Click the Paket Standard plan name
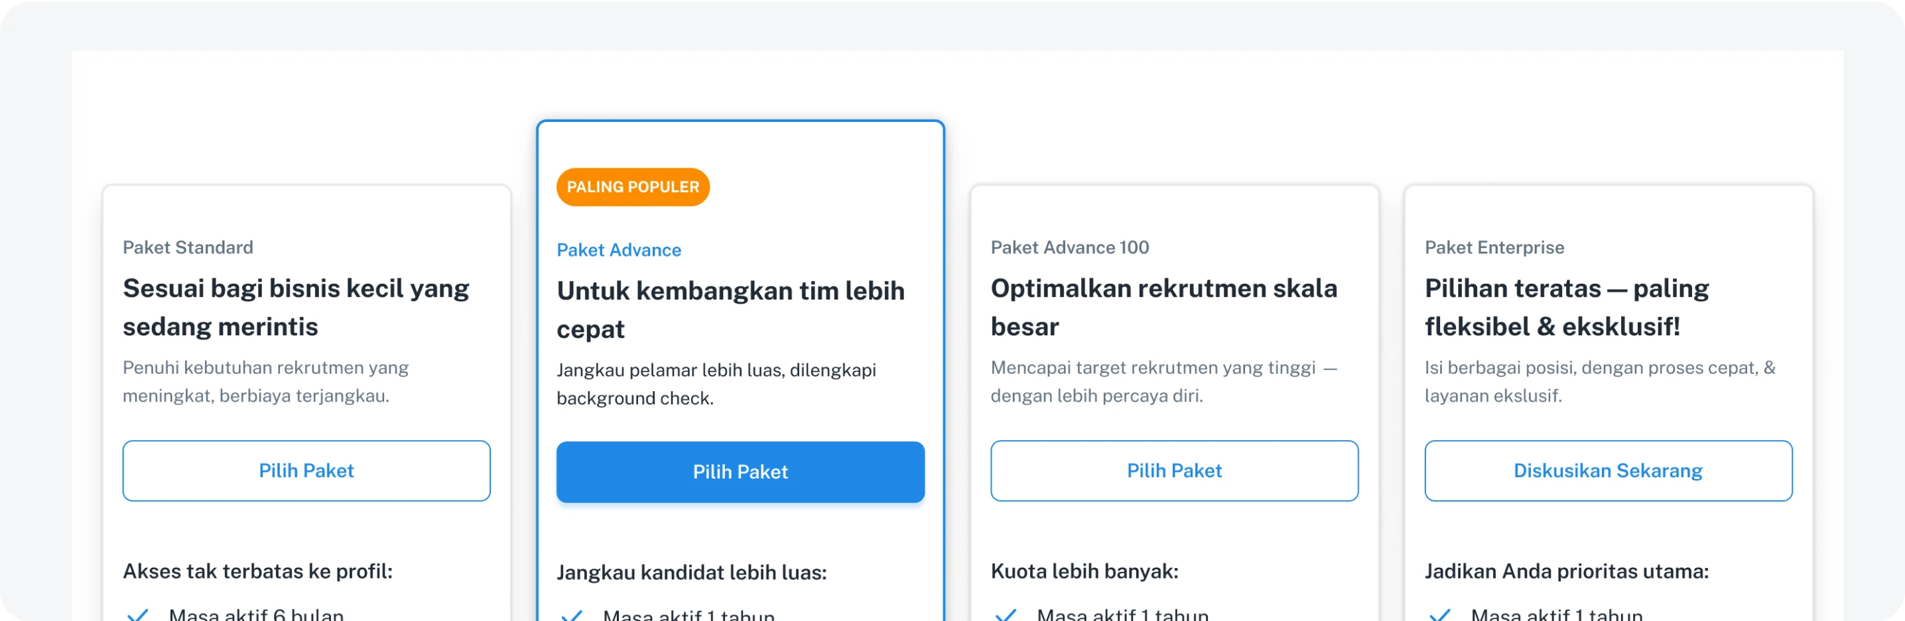This screenshot has width=1905, height=621. tap(188, 248)
